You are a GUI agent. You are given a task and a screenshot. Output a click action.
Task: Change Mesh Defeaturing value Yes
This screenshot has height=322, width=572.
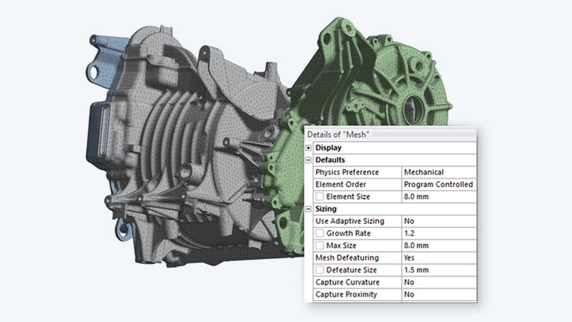click(439, 258)
